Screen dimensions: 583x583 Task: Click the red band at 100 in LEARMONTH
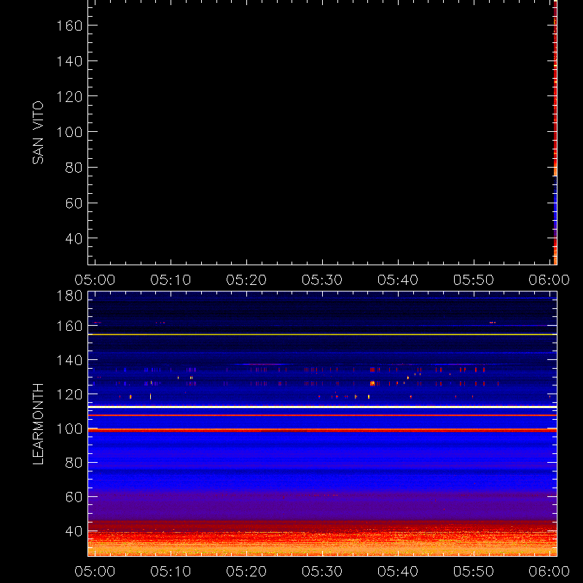pyautogui.click(x=322, y=430)
